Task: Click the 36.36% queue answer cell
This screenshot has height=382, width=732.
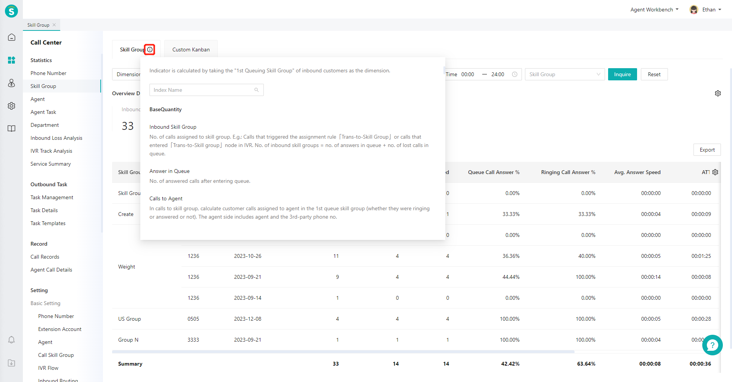Action: point(511,256)
